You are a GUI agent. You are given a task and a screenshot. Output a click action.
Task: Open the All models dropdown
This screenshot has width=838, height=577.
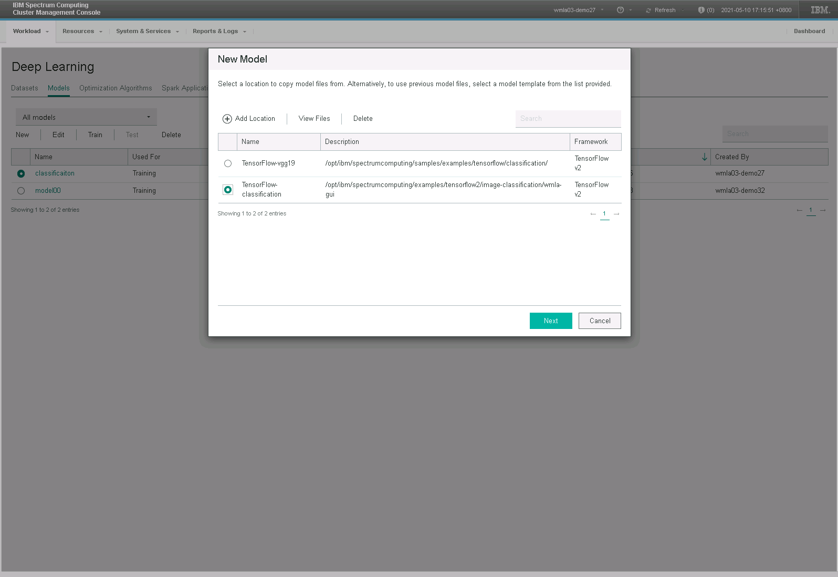[86, 117]
